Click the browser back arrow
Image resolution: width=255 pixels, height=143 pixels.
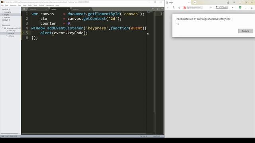point(168,8)
